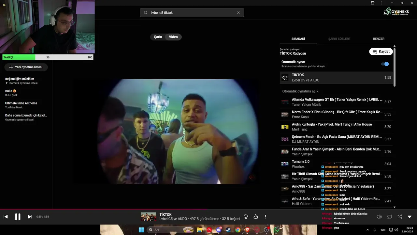
Task: Click the Aydın Kurtoğlu Yak thumbnail
Action: (x=285, y=127)
